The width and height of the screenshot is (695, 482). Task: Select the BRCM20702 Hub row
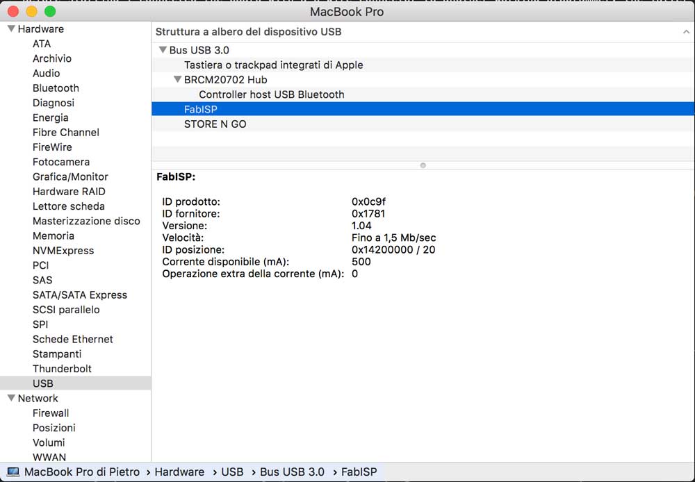pyautogui.click(x=423, y=79)
